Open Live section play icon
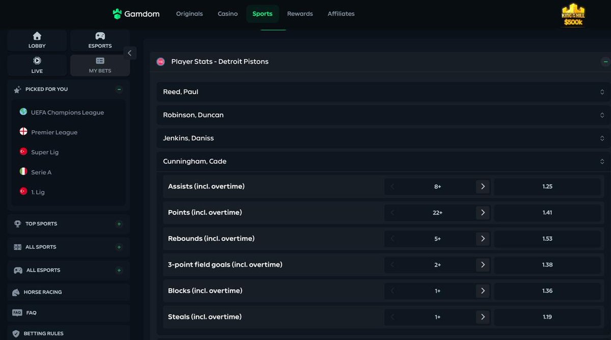 click(x=37, y=61)
